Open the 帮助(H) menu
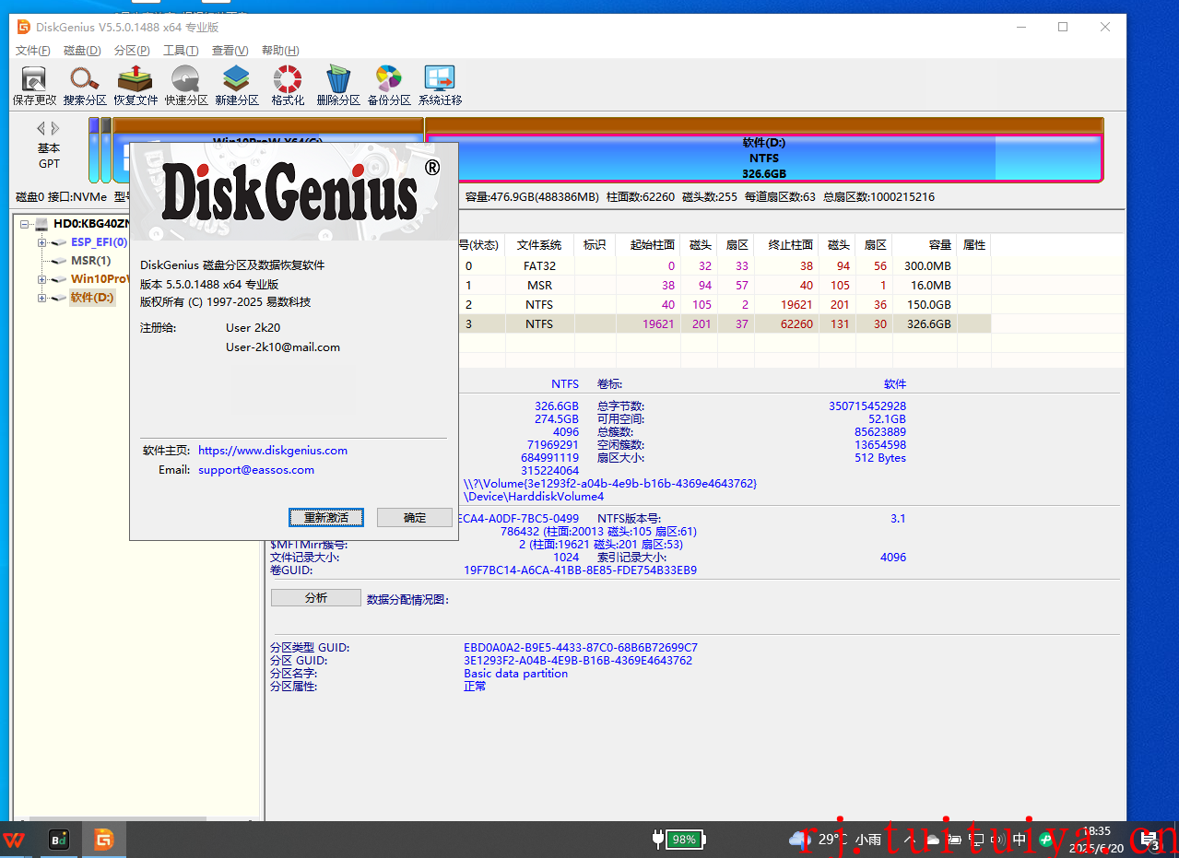This screenshot has height=858, width=1179. click(x=280, y=51)
